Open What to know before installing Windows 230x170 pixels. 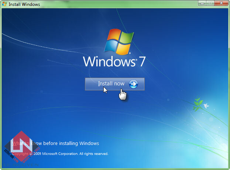[56, 144]
